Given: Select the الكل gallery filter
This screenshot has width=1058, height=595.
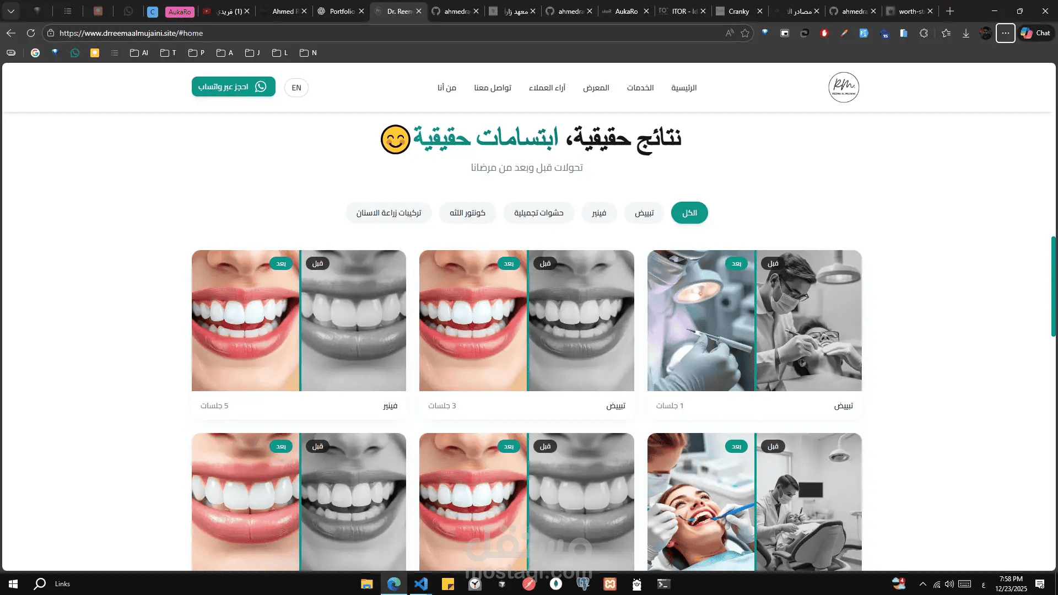Looking at the screenshot, I should click(x=689, y=213).
